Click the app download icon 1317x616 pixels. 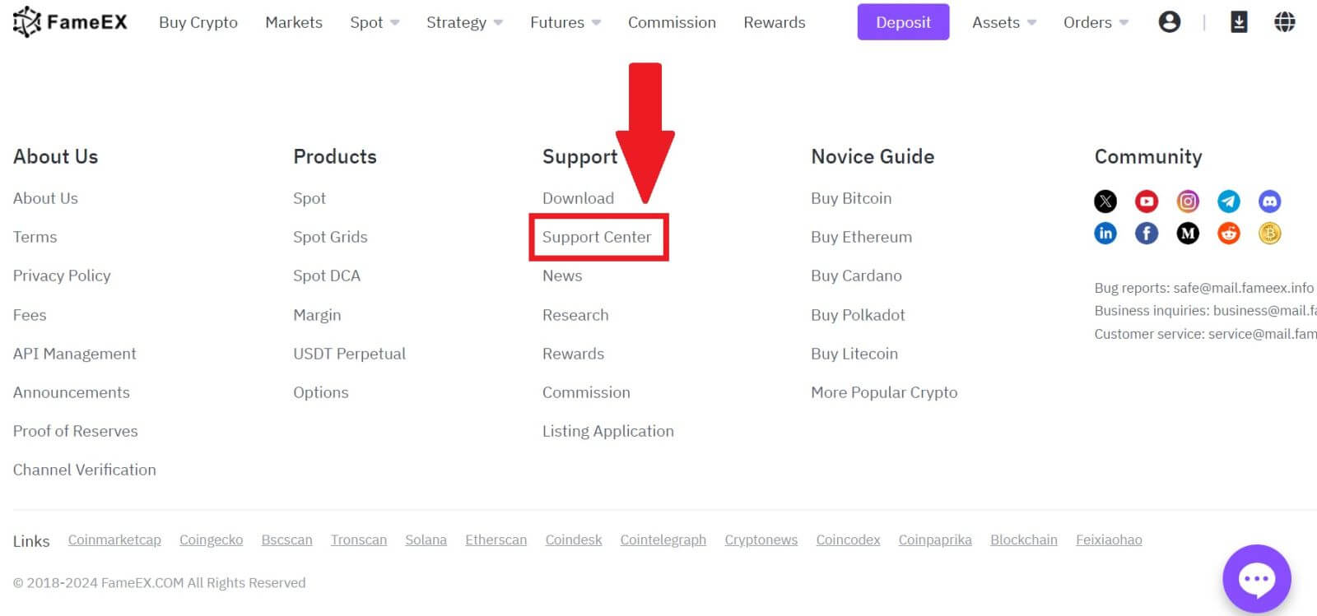tap(1237, 22)
